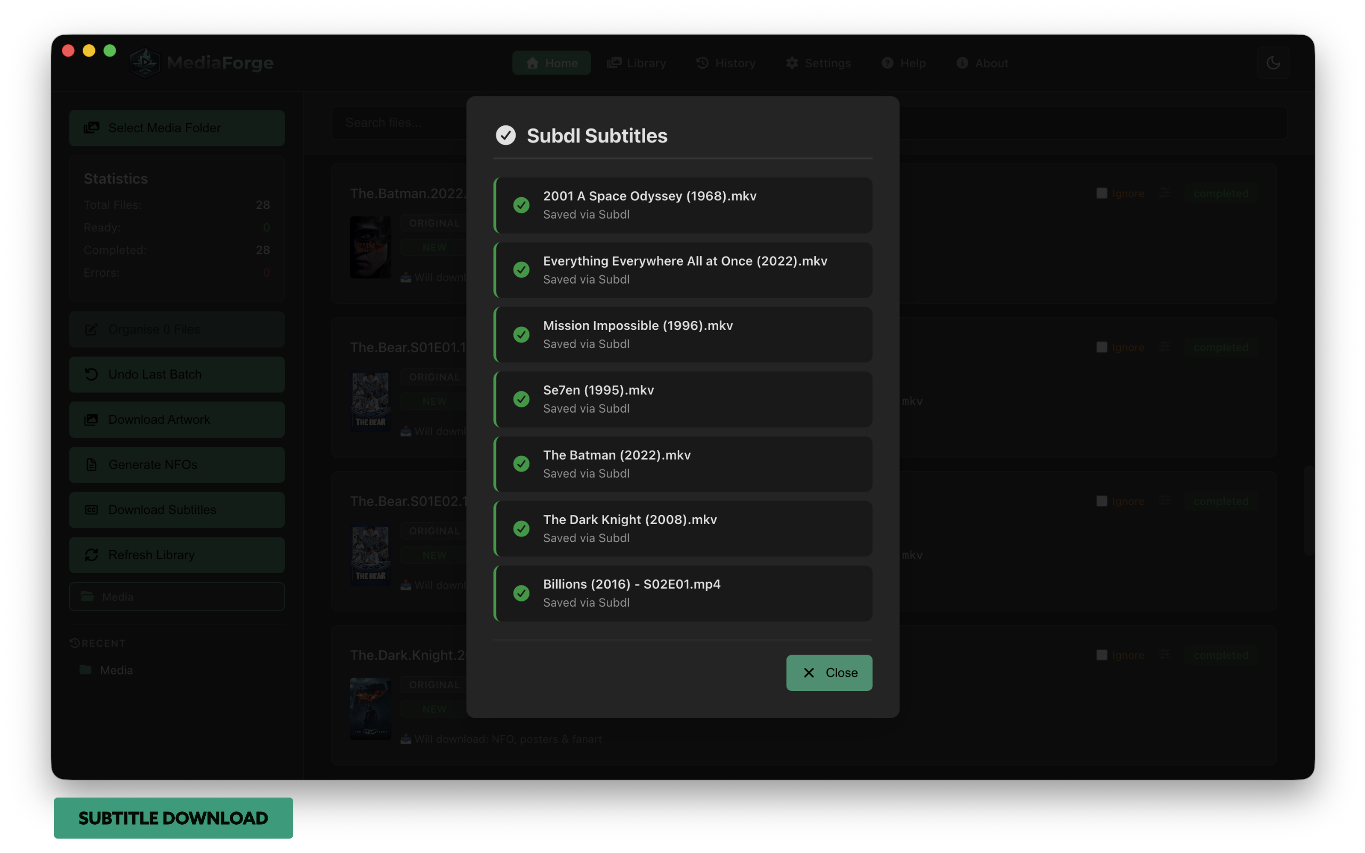Screen dimensions: 1365x853
Task: Toggle dark mode with moon icon
Action: [x=1273, y=62]
